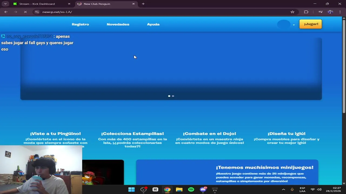This screenshot has width=346, height=194.
Task: Open the Novedades menu item
Action: (118, 24)
